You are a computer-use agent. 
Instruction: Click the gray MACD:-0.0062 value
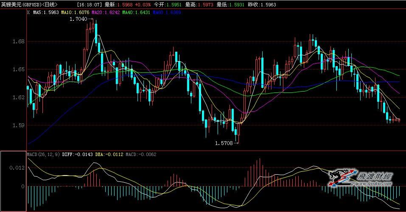(141, 154)
